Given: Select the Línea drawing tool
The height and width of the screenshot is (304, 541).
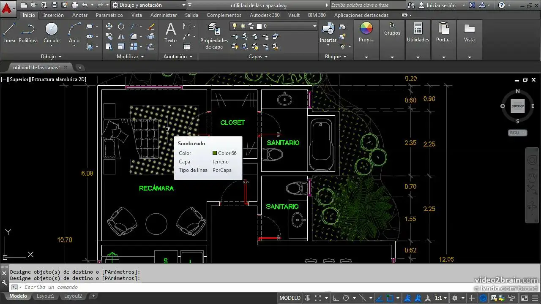Looking at the screenshot, I should pyautogui.click(x=9, y=33).
